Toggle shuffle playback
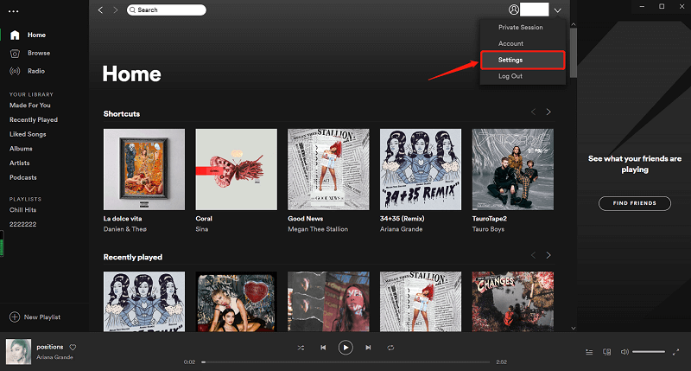Image resolution: width=691 pixels, height=371 pixels. click(x=301, y=348)
